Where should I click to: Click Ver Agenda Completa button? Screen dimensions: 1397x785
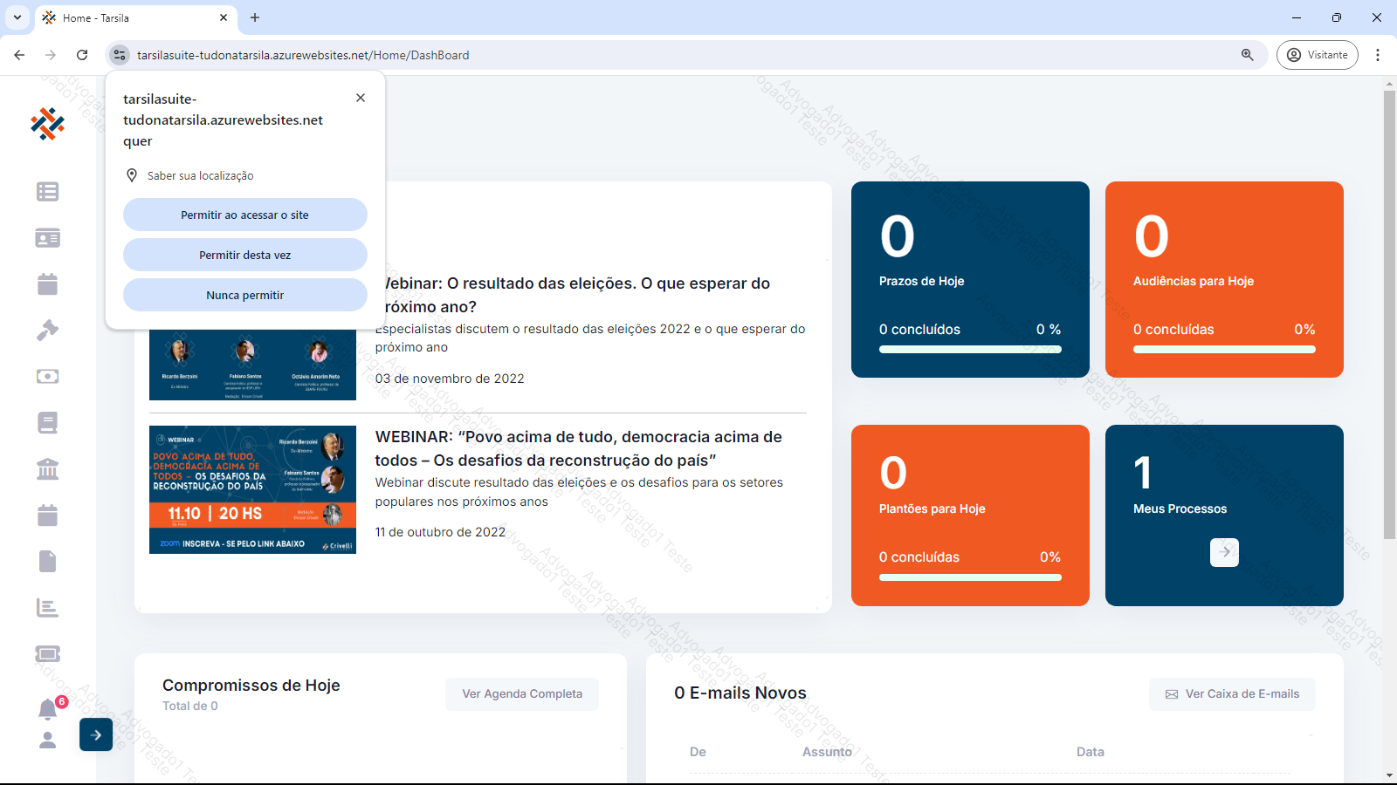coord(522,694)
